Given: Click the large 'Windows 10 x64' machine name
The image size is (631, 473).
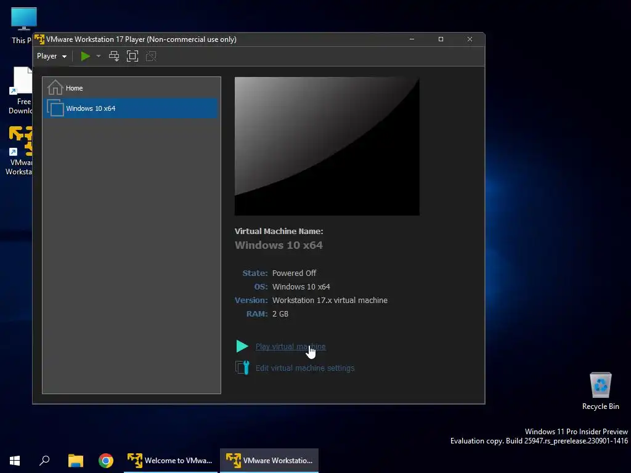Looking at the screenshot, I should 279,245.
